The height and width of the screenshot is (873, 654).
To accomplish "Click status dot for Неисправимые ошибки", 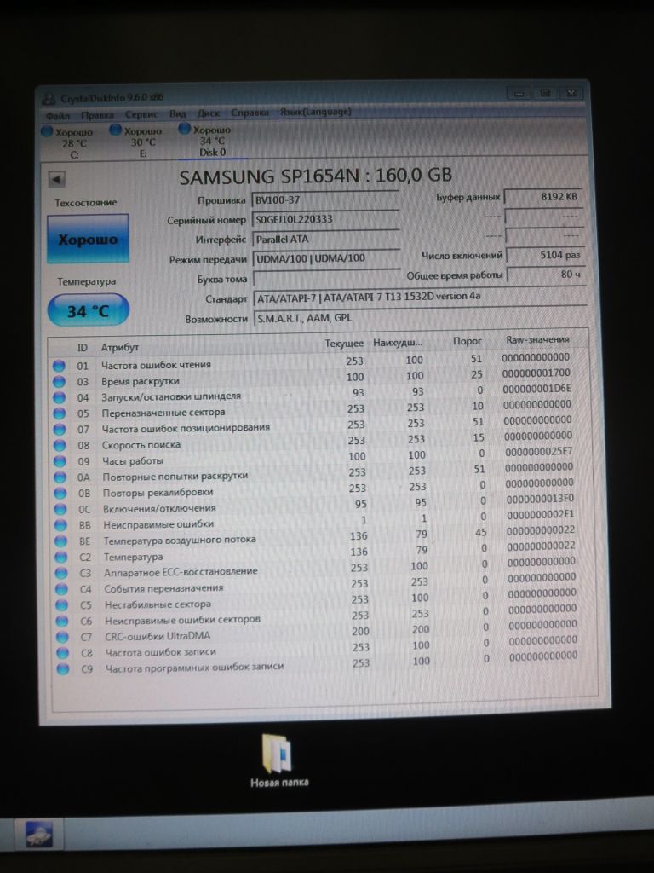I will 61,525.
